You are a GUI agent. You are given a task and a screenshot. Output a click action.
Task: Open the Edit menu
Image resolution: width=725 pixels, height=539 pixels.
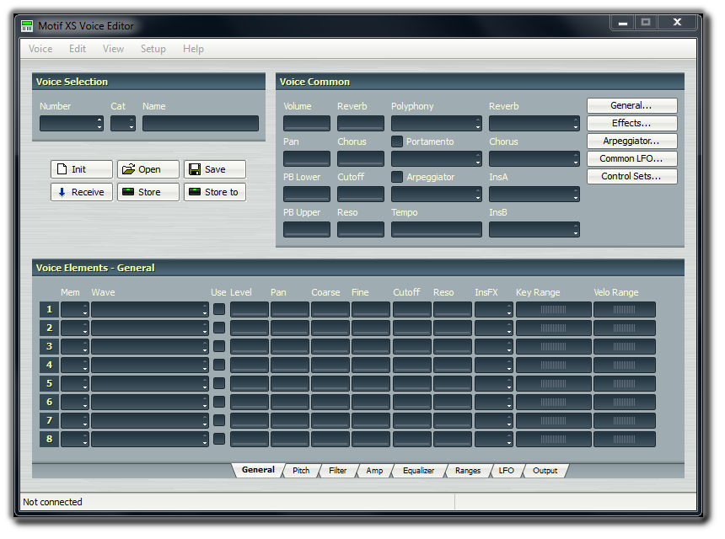[x=78, y=49]
